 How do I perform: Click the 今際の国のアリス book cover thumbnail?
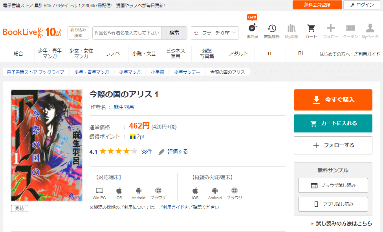point(47,145)
